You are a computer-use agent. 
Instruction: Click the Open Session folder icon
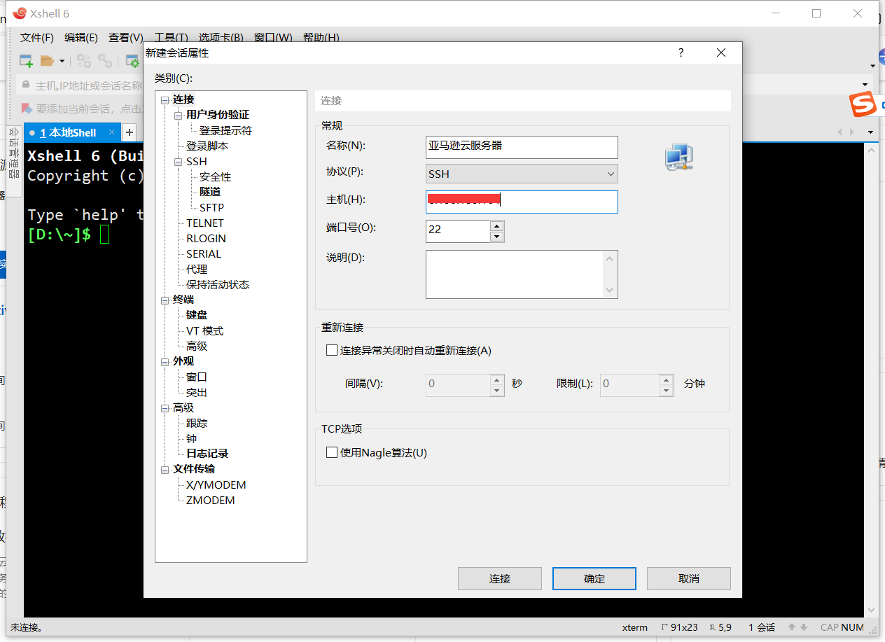pyautogui.click(x=47, y=61)
